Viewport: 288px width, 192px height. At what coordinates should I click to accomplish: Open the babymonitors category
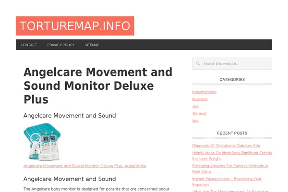(204, 92)
